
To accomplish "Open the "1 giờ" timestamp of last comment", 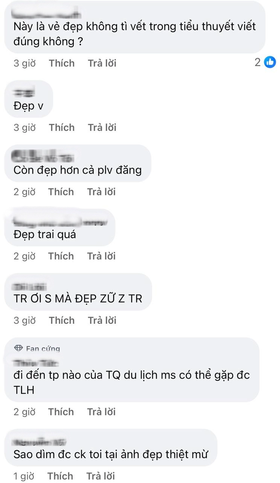I will click(24, 476).
